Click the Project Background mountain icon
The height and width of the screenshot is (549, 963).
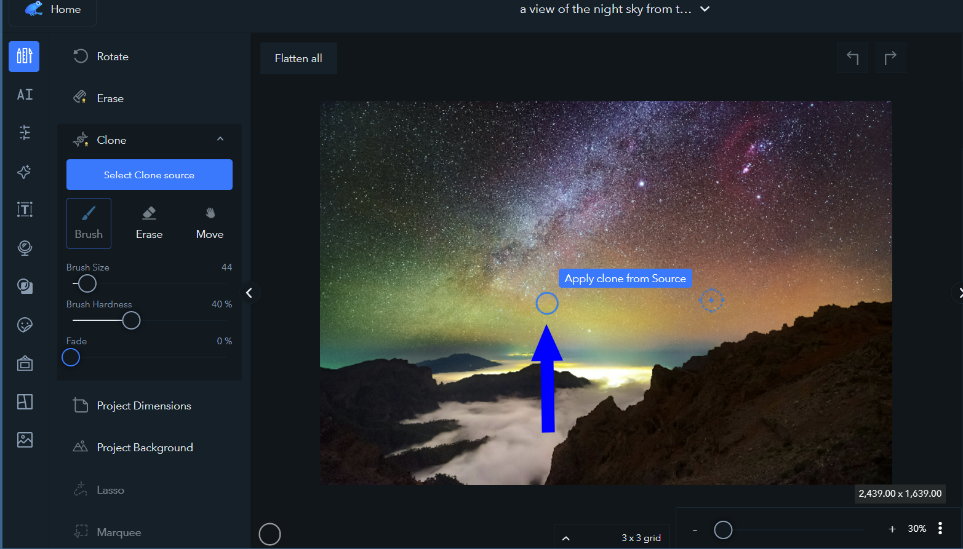(81, 447)
